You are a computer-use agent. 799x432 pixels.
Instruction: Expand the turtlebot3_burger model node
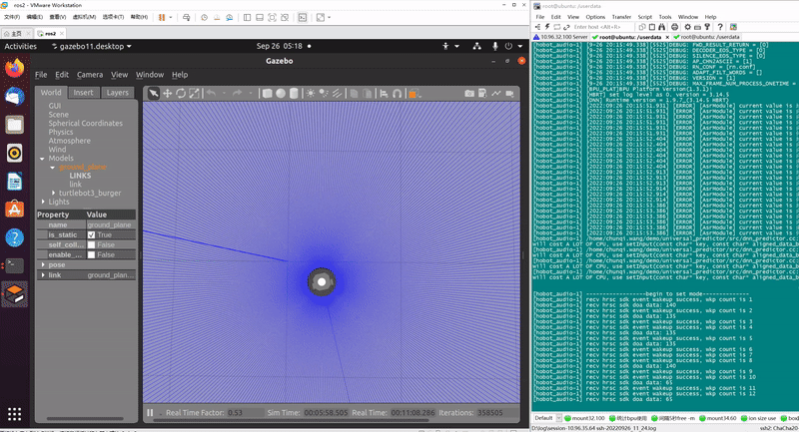[54, 193]
